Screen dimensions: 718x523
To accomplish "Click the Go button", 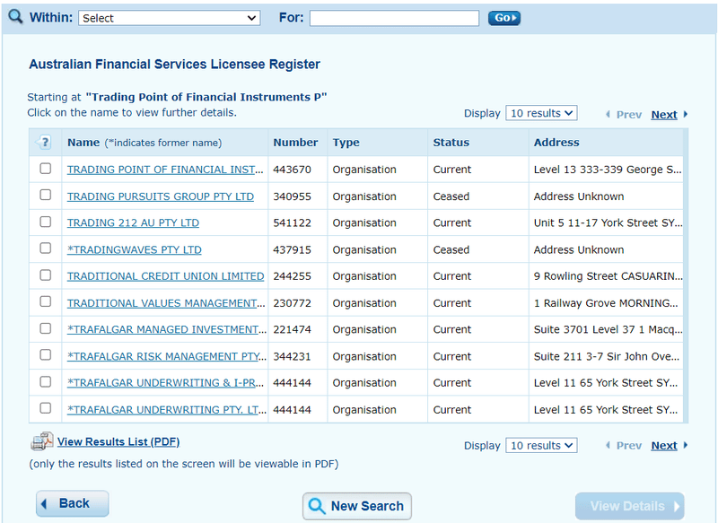I will (x=504, y=18).
